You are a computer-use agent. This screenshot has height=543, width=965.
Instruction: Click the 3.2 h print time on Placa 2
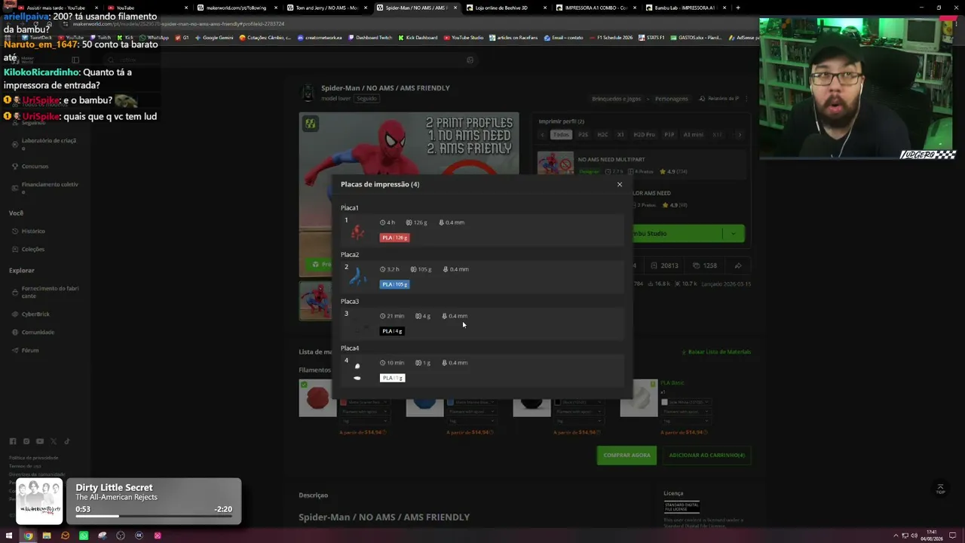click(x=390, y=269)
